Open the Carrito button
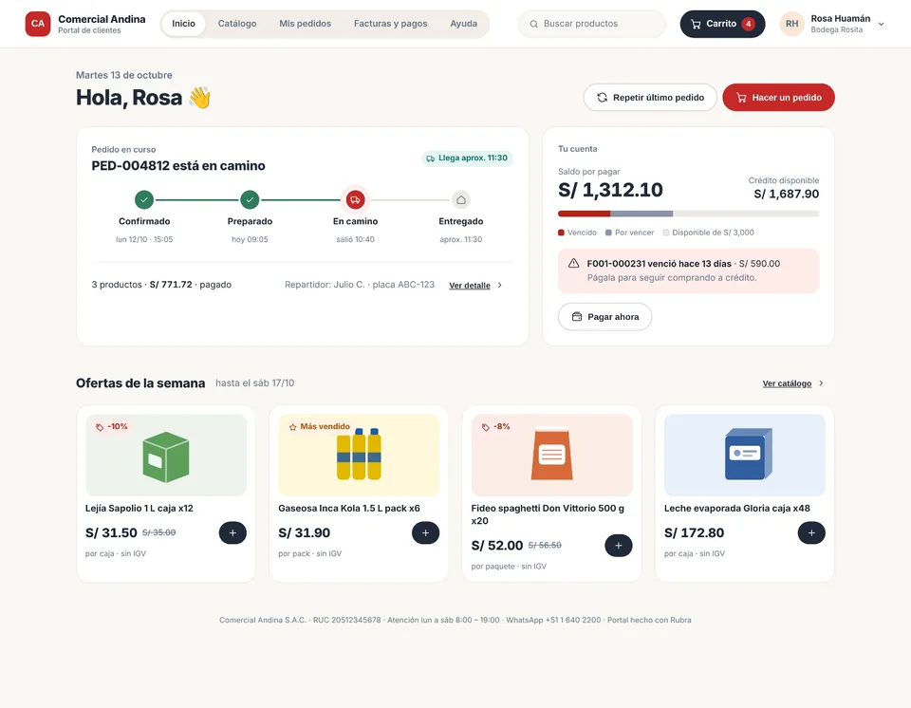Viewport: 911px width, 708px height. tap(722, 24)
